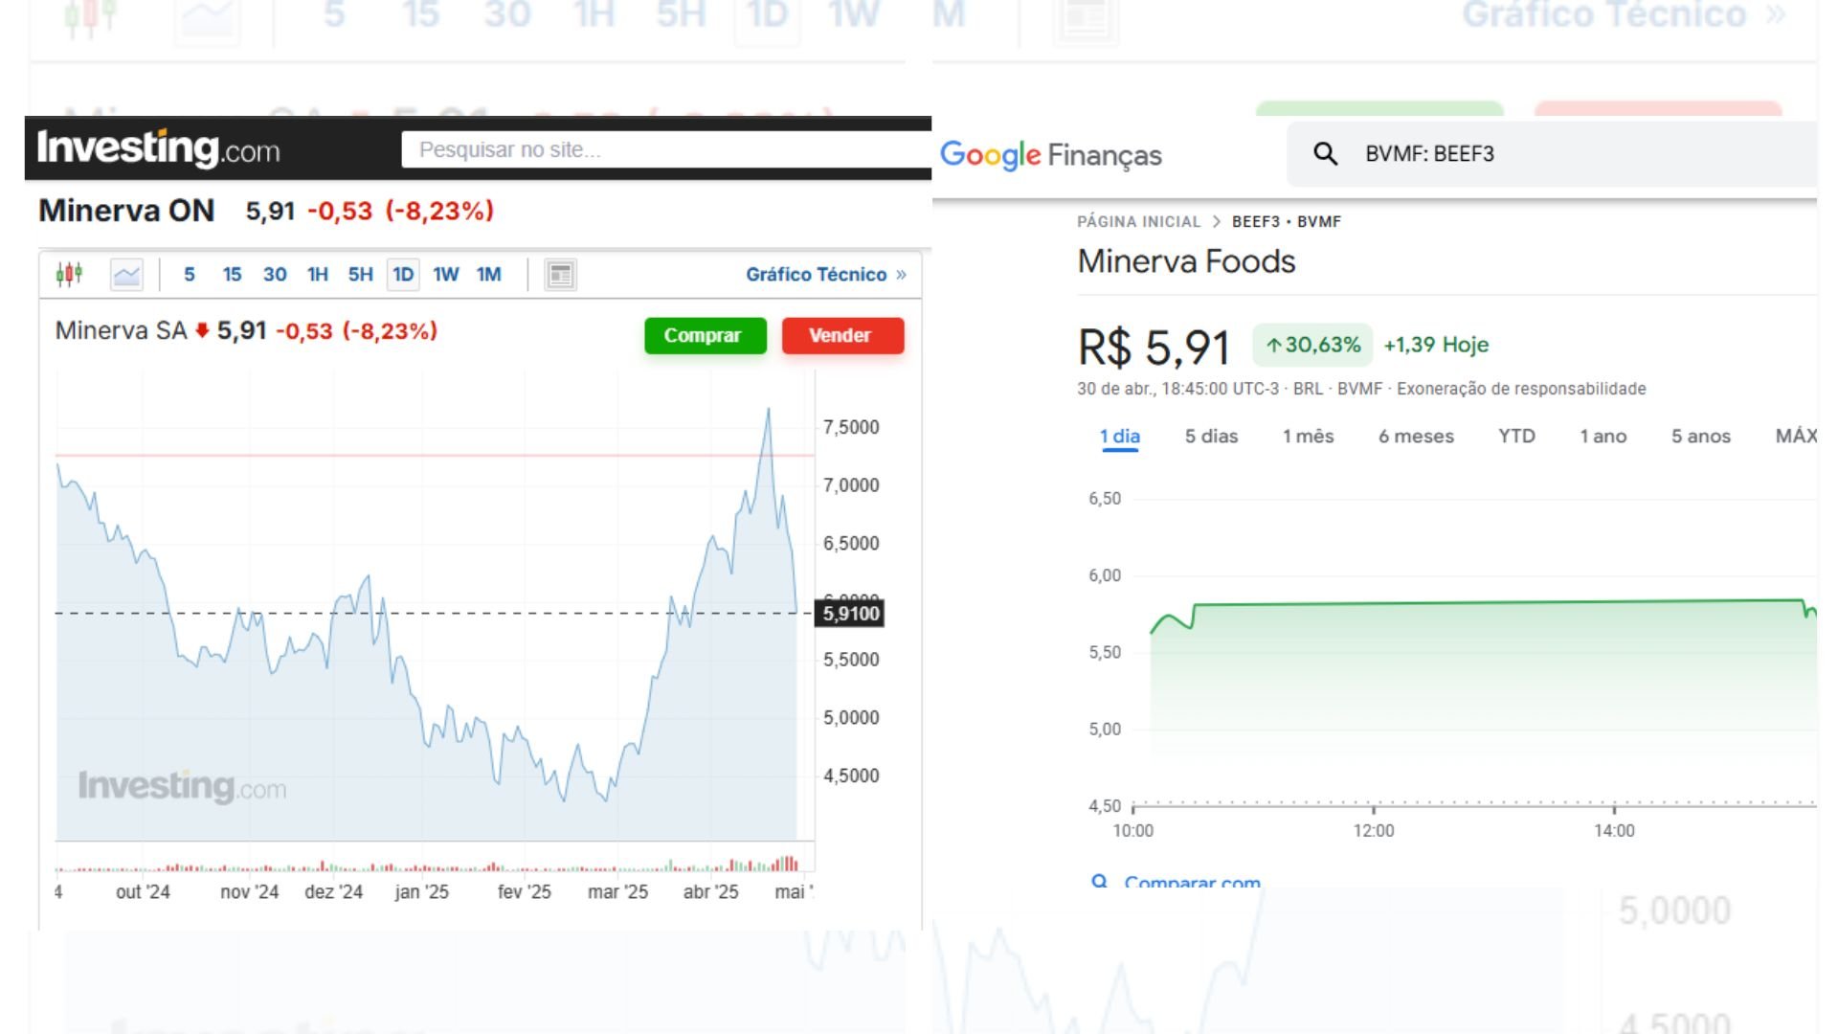Click the 6,00 price level in Google chart
The height and width of the screenshot is (1034, 1838).
click(1105, 575)
